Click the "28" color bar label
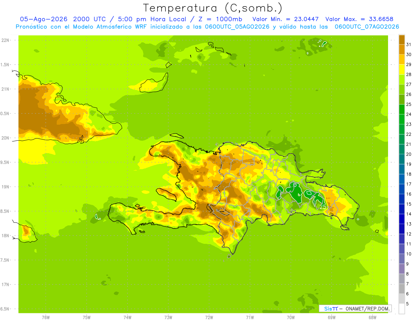The height and width of the screenshot is (322, 418). (409, 74)
